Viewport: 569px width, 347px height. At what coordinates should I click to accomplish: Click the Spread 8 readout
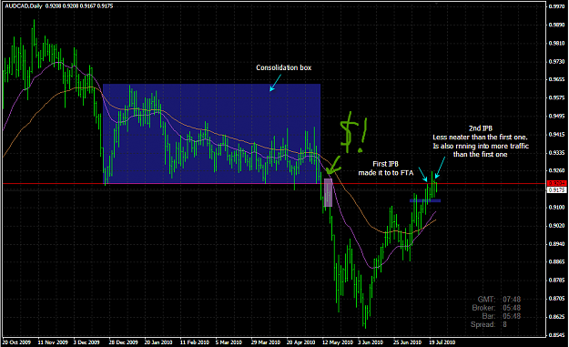click(x=489, y=324)
